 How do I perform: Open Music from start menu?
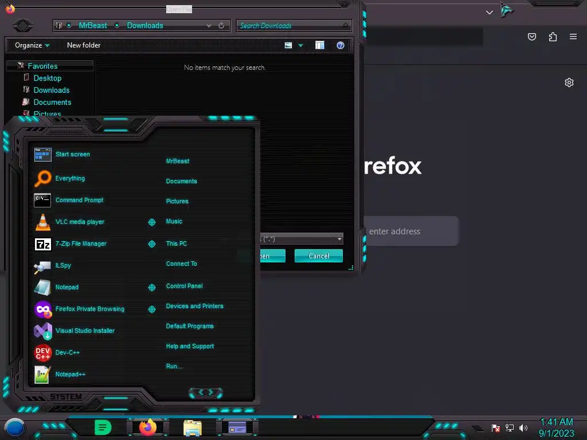pyautogui.click(x=174, y=222)
